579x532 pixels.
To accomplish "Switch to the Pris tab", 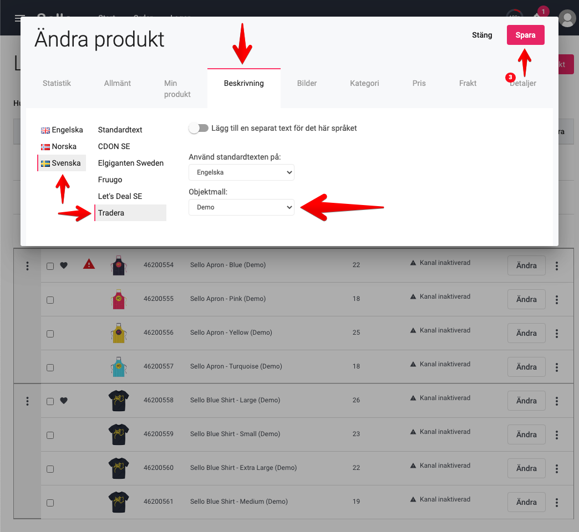I will click(419, 83).
